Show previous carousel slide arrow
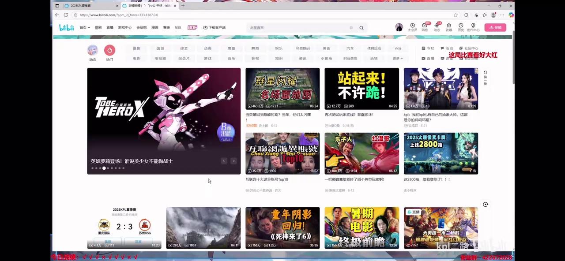 224,161
